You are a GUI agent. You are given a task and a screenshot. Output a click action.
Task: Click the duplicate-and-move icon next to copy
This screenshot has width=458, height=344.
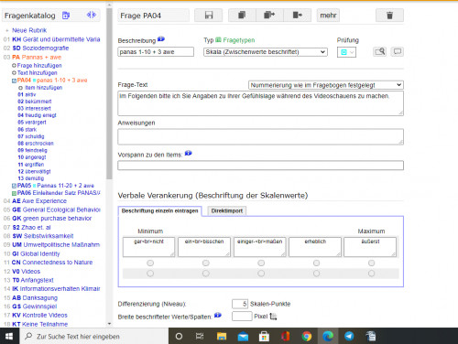point(269,16)
